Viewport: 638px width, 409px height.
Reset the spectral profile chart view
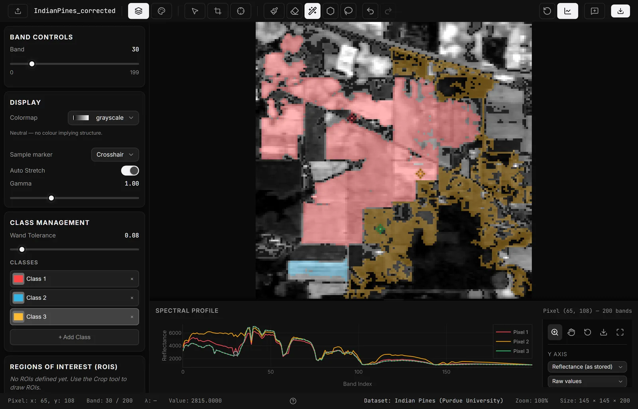tap(587, 332)
